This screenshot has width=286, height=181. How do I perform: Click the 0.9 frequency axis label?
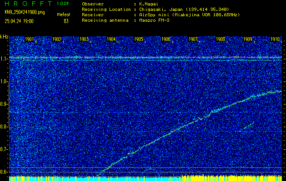3,104
